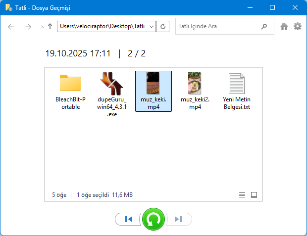
Task: Go to the previous backup version
Action: coord(128,219)
